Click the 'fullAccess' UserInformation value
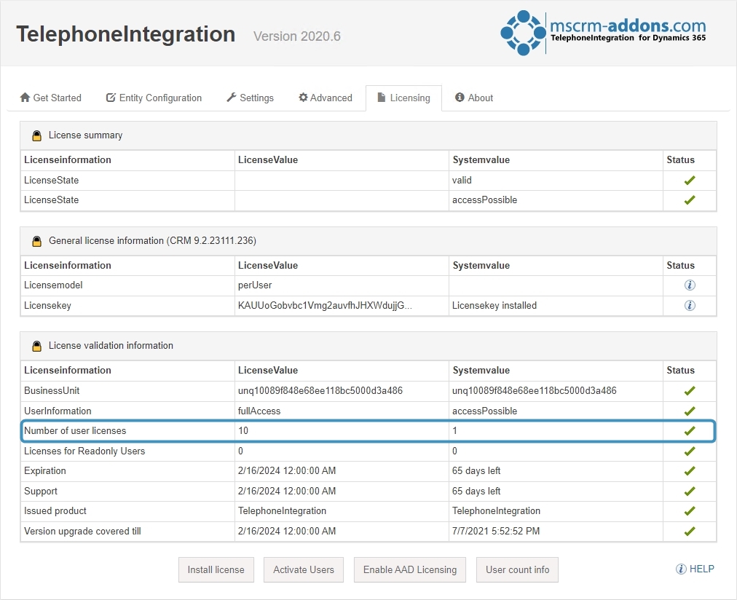This screenshot has height=600, width=737. click(x=259, y=411)
